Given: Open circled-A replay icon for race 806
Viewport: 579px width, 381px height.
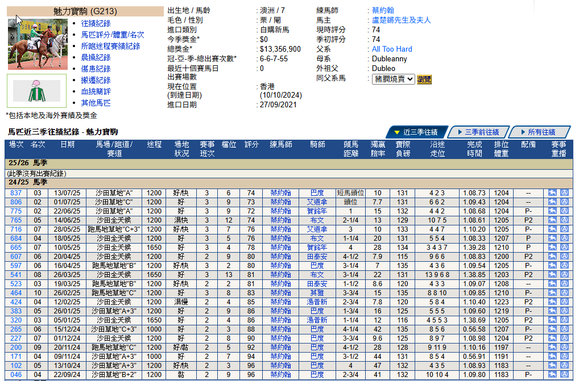Looking at the screenshot, I should (x=564, y=202).
